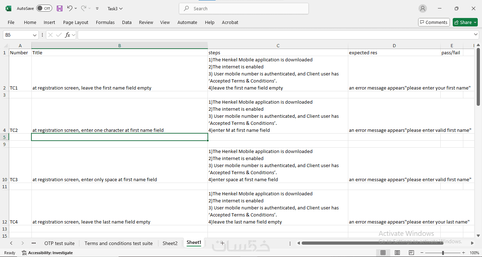
Task: Open the Formulas ribbon tab
Action: coord(105,22)
